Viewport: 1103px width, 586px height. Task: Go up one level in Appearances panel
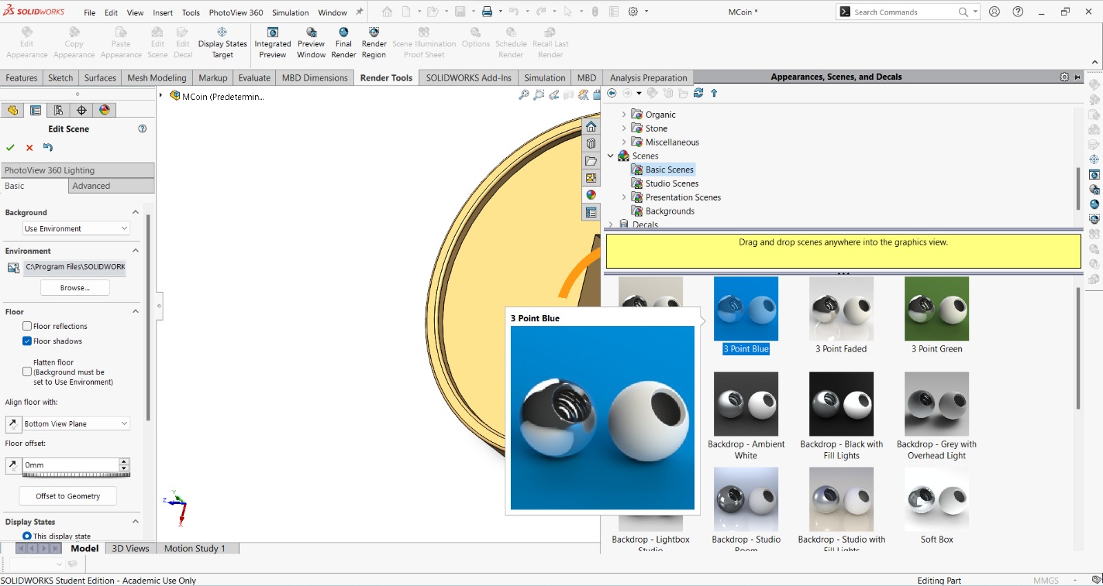[x=714, y=93]
